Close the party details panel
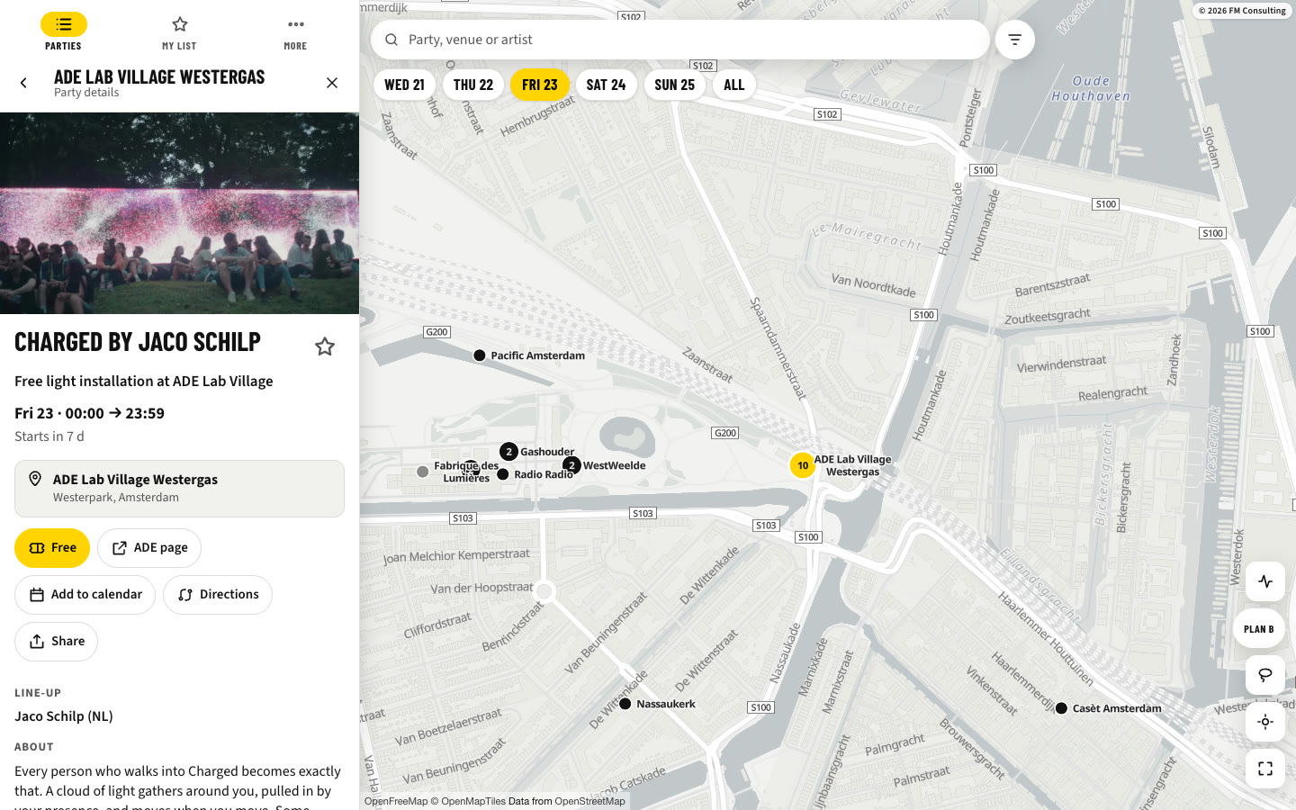 coord(332,83)
